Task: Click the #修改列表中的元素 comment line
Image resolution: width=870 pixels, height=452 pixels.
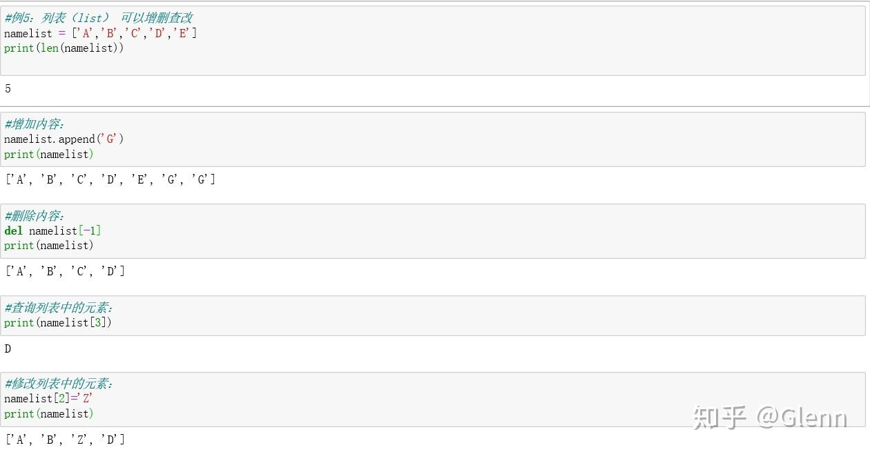Action: coord(59,384)
